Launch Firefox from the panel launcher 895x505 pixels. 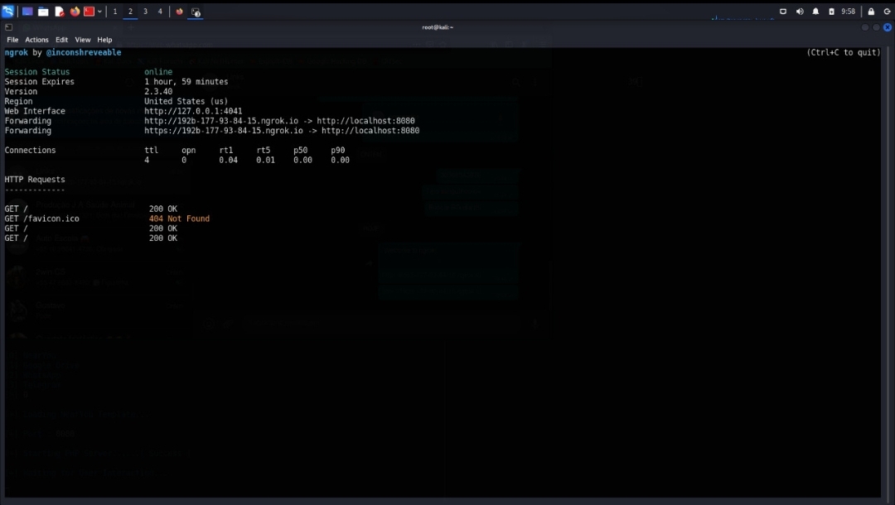tap(75, 12)
